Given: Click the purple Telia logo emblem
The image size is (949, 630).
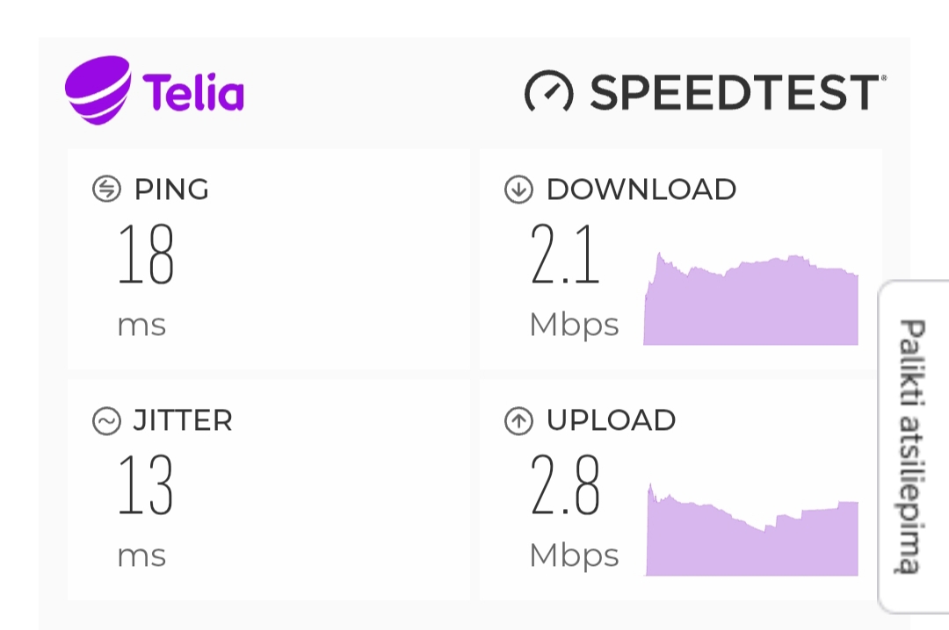Looking at the screenshot, I should click(x=98, y=89).
